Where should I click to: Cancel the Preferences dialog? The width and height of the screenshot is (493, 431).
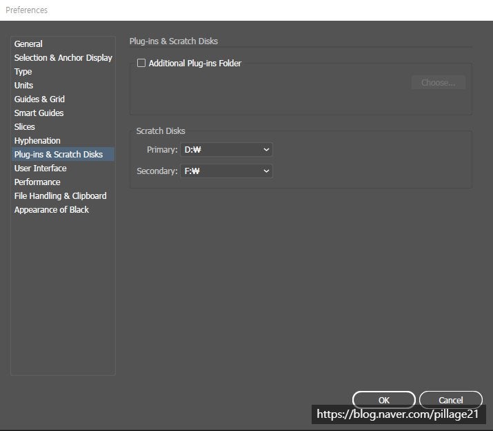450,400
